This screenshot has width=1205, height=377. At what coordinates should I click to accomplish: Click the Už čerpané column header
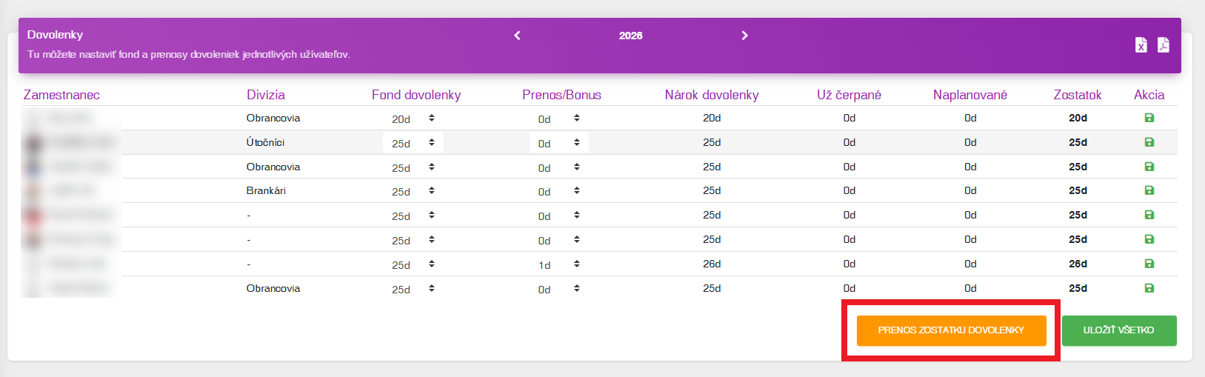(x=849, y=95)
